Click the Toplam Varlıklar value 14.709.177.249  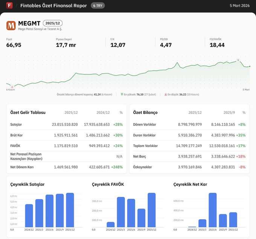pyautogui.click(x=189, y=146)
